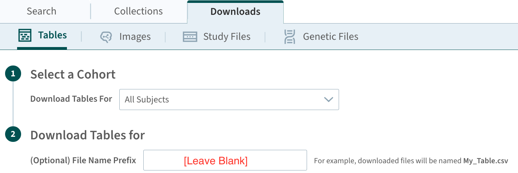Click the step 1 numbered circle
The height and width of the screenshot is (173, 518).
[13, 74]
